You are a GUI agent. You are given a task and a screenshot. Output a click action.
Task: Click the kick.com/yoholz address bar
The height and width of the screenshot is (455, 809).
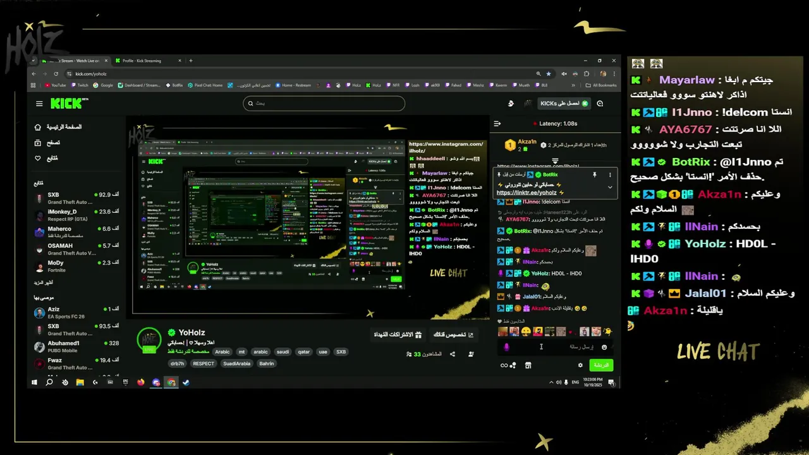[303, 74]
